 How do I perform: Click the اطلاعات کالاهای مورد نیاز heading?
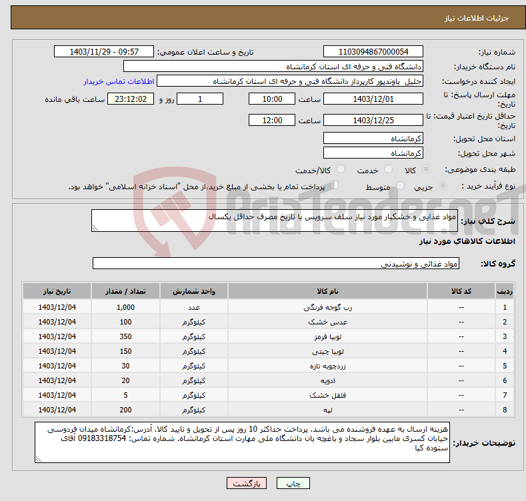tap(467, 241)
